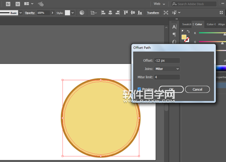Screen dimensions: 226x162
Task: Open the Opacity value dropdown
Action: (x=52, y=13)
